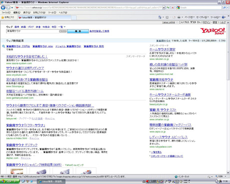
Task: Expand the Home button dropdown arrow
Action: 163,17
